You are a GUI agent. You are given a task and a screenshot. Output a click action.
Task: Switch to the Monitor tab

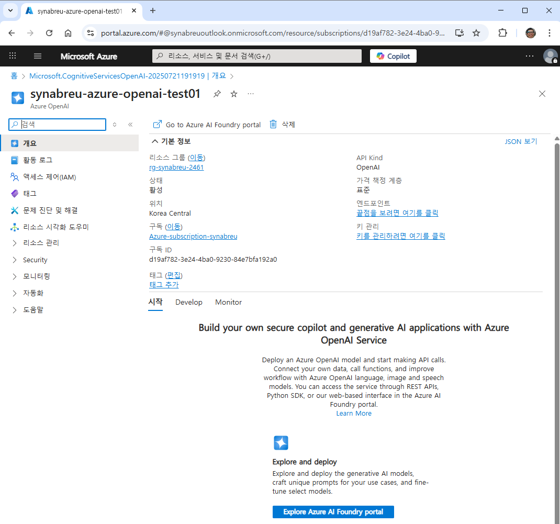point(228,302)
